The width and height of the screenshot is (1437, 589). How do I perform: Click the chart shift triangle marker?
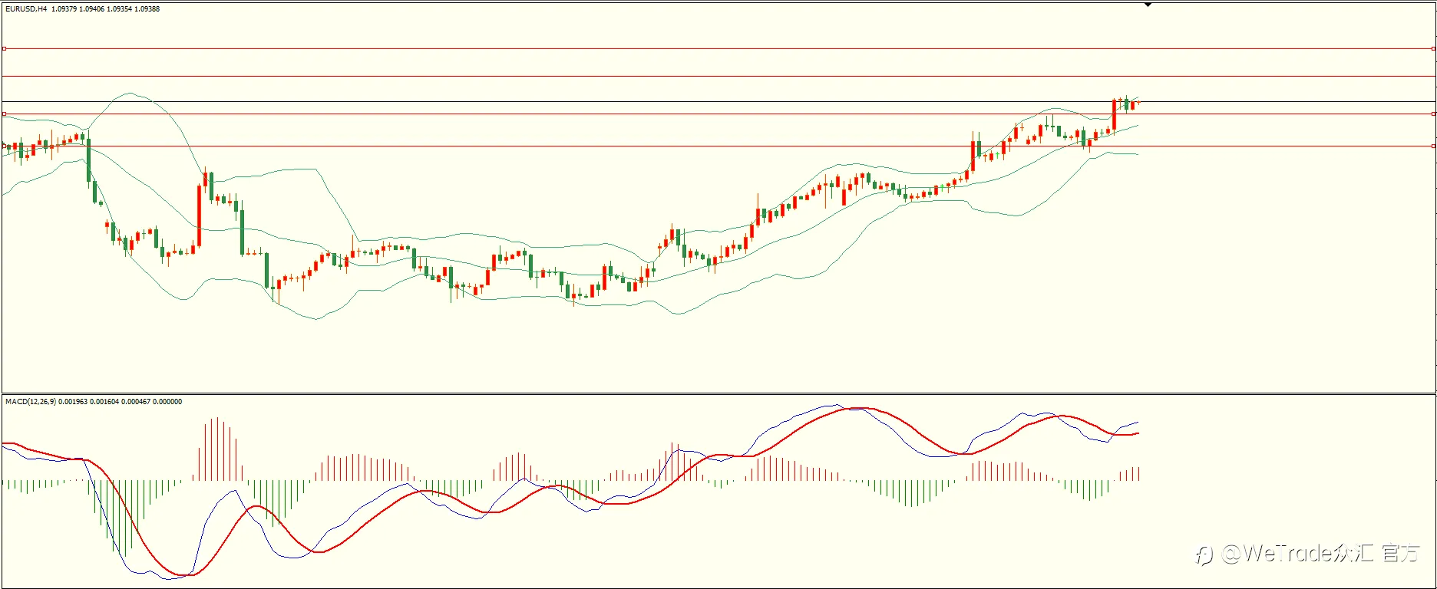(x=1148, y=5)
